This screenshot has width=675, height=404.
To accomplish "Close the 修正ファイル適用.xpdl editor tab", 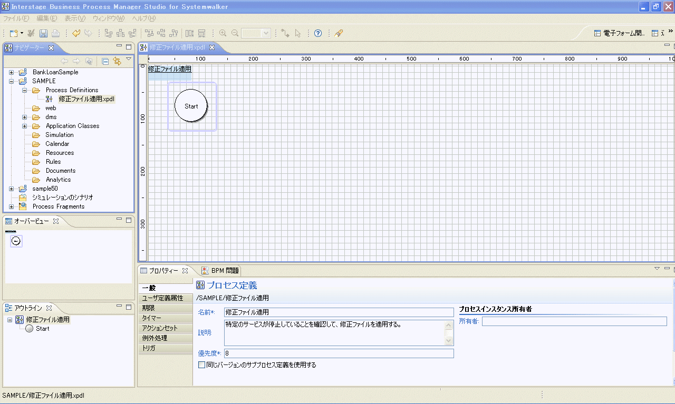I will [x=212, y=47].
